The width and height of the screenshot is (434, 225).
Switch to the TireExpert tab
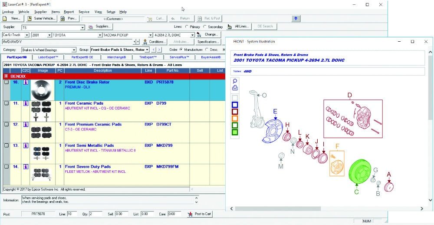click(x=148, y=57)
